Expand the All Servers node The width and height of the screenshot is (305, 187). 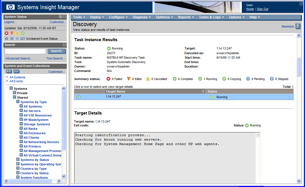pos(21,111)
